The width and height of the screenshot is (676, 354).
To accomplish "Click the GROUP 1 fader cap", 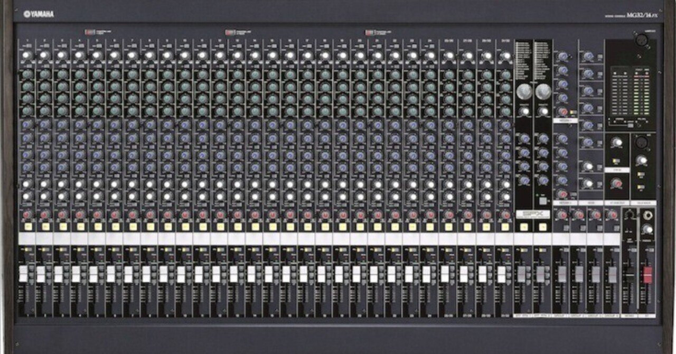I will click(562, 274).
